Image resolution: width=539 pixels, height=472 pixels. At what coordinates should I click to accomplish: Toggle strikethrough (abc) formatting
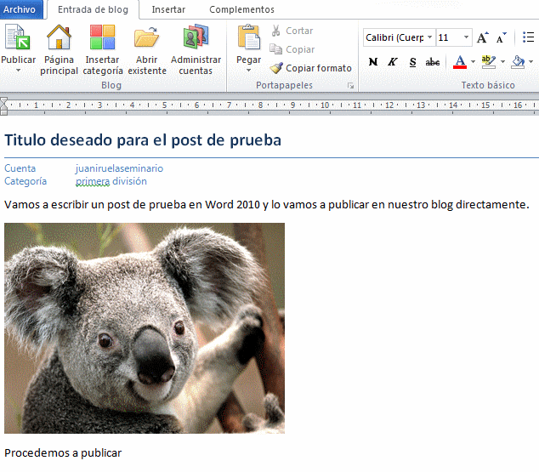(x=433, y=62)
